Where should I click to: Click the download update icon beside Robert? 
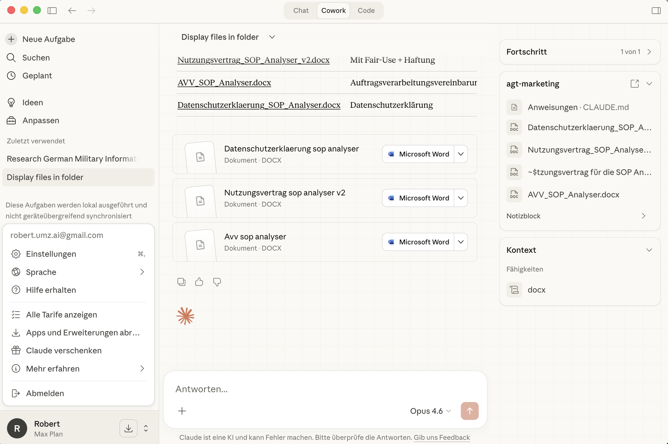pyautogui.click(x=128, y=428)
